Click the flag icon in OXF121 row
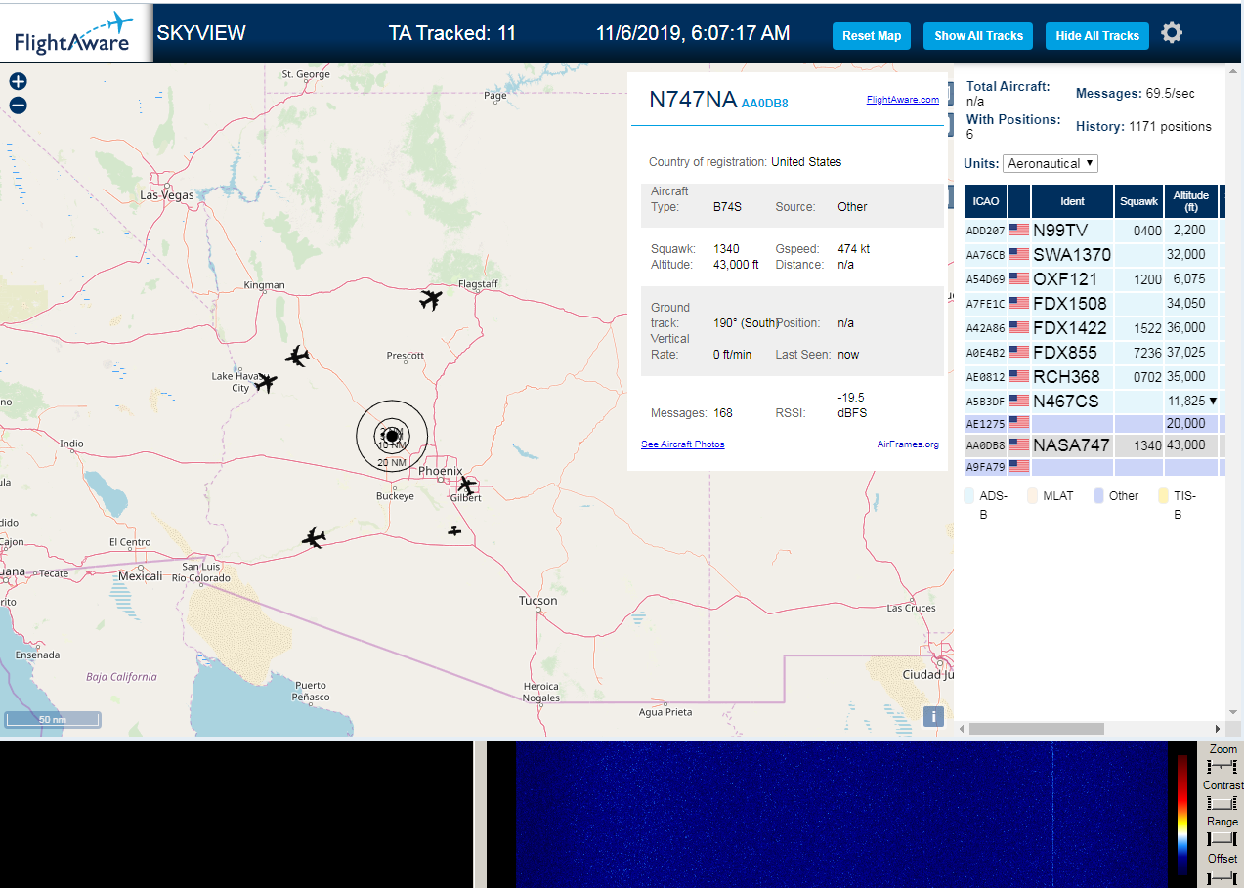 (x=1019, y=279)
